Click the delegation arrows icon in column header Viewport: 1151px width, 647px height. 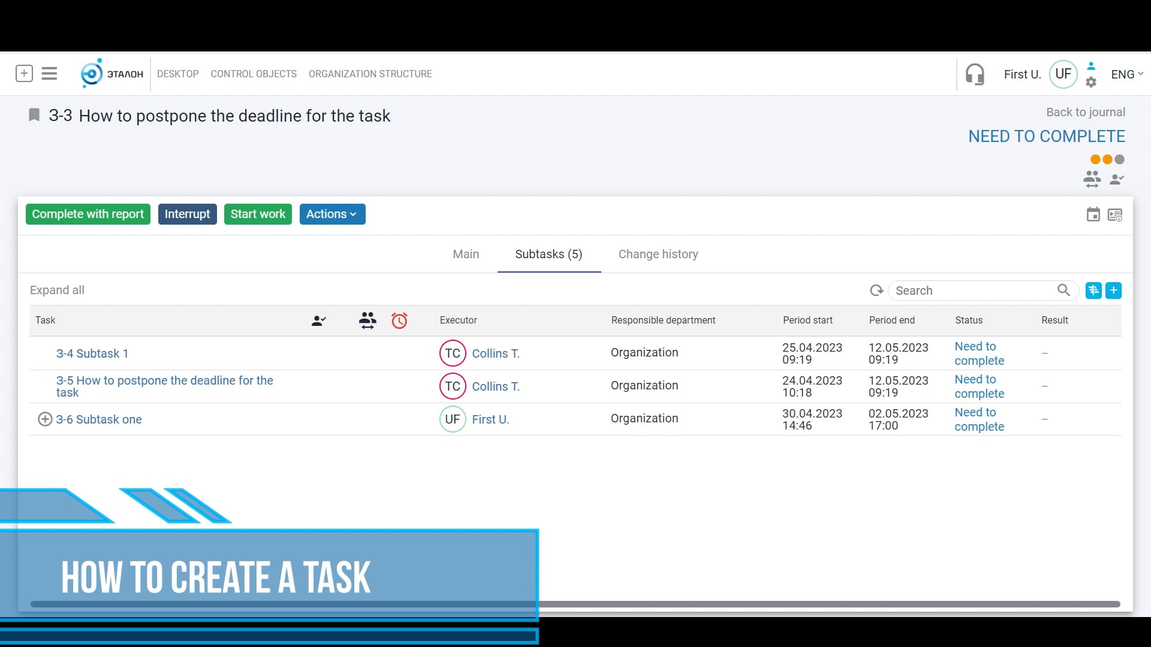pos(367,321)
